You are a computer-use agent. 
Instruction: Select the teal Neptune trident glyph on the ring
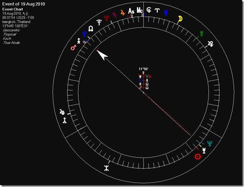[x=210, y=144]
